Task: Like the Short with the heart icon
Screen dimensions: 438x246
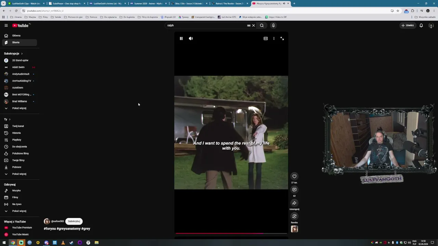Action: pyautogui.click(x=294, y=176)
